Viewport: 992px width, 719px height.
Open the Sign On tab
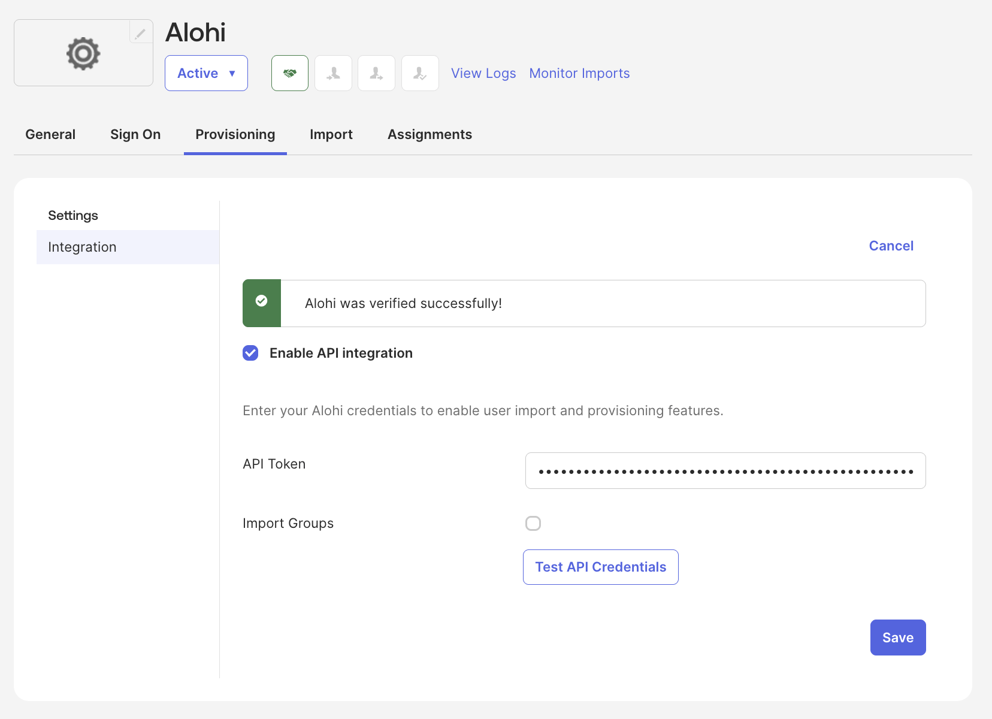point(135,134)
